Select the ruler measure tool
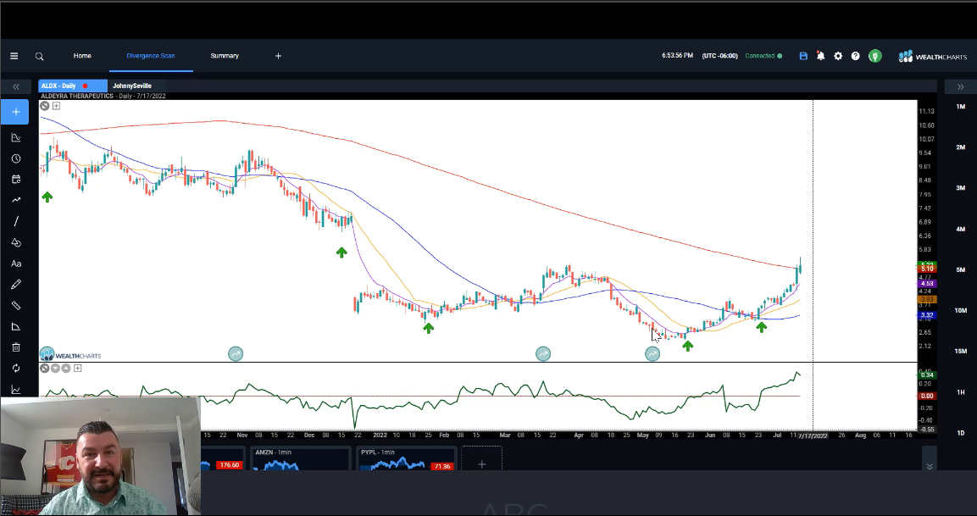The width and height of the screenshot is (977, 516). click(x=15, y=305)
